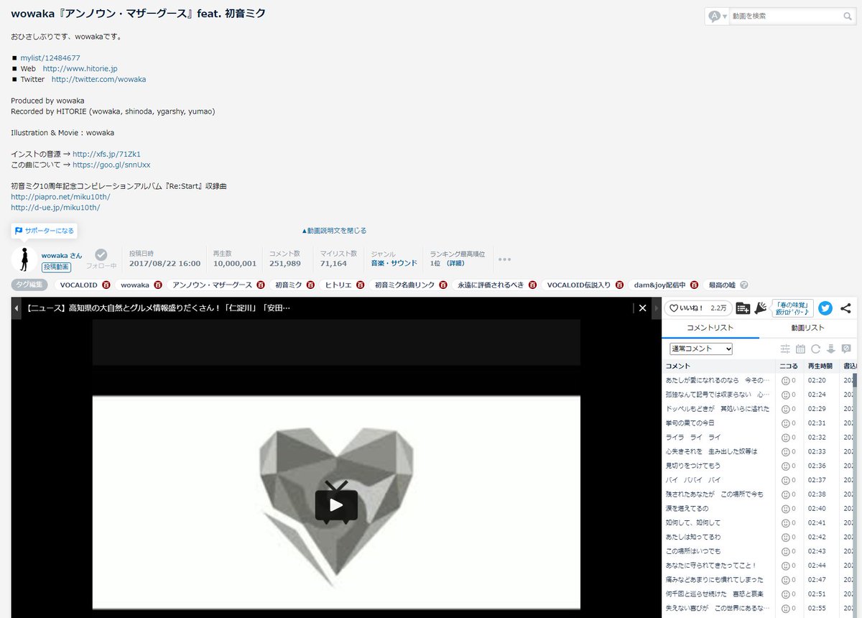Click the Nicoru smiley for 02:55 comment
This screenshot has height=618, width=862.
tap(785, 608)
